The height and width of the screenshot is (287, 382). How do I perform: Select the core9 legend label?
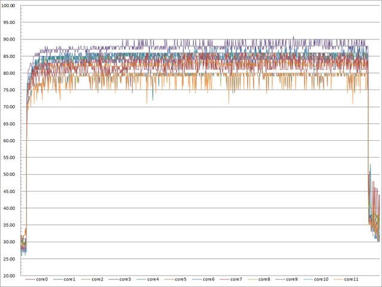[291, 279]
